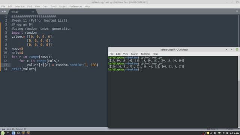Image resolution: width=240 pixels, height=135 pixels.
Task: Open the terminal Terminal menu
Action: click(x=145, y=54)
